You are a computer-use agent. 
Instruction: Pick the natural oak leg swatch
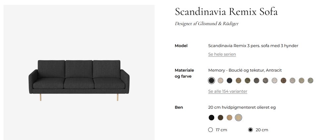click(230, 117)
